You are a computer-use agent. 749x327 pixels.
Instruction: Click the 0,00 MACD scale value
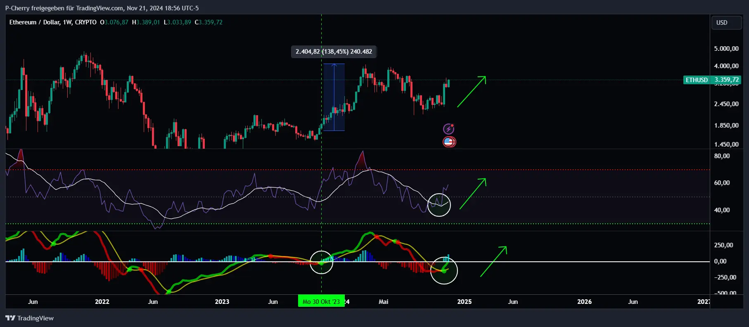click(720, 261)
